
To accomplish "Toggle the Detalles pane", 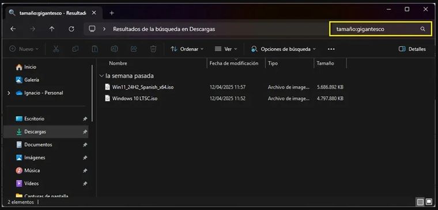I will (x=412, y=49).
